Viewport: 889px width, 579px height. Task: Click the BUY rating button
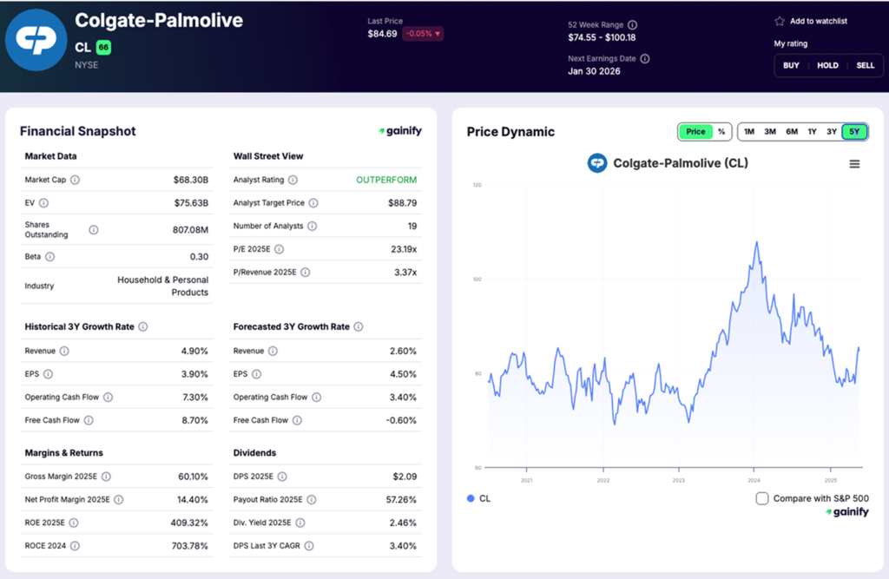pos(791,65)
